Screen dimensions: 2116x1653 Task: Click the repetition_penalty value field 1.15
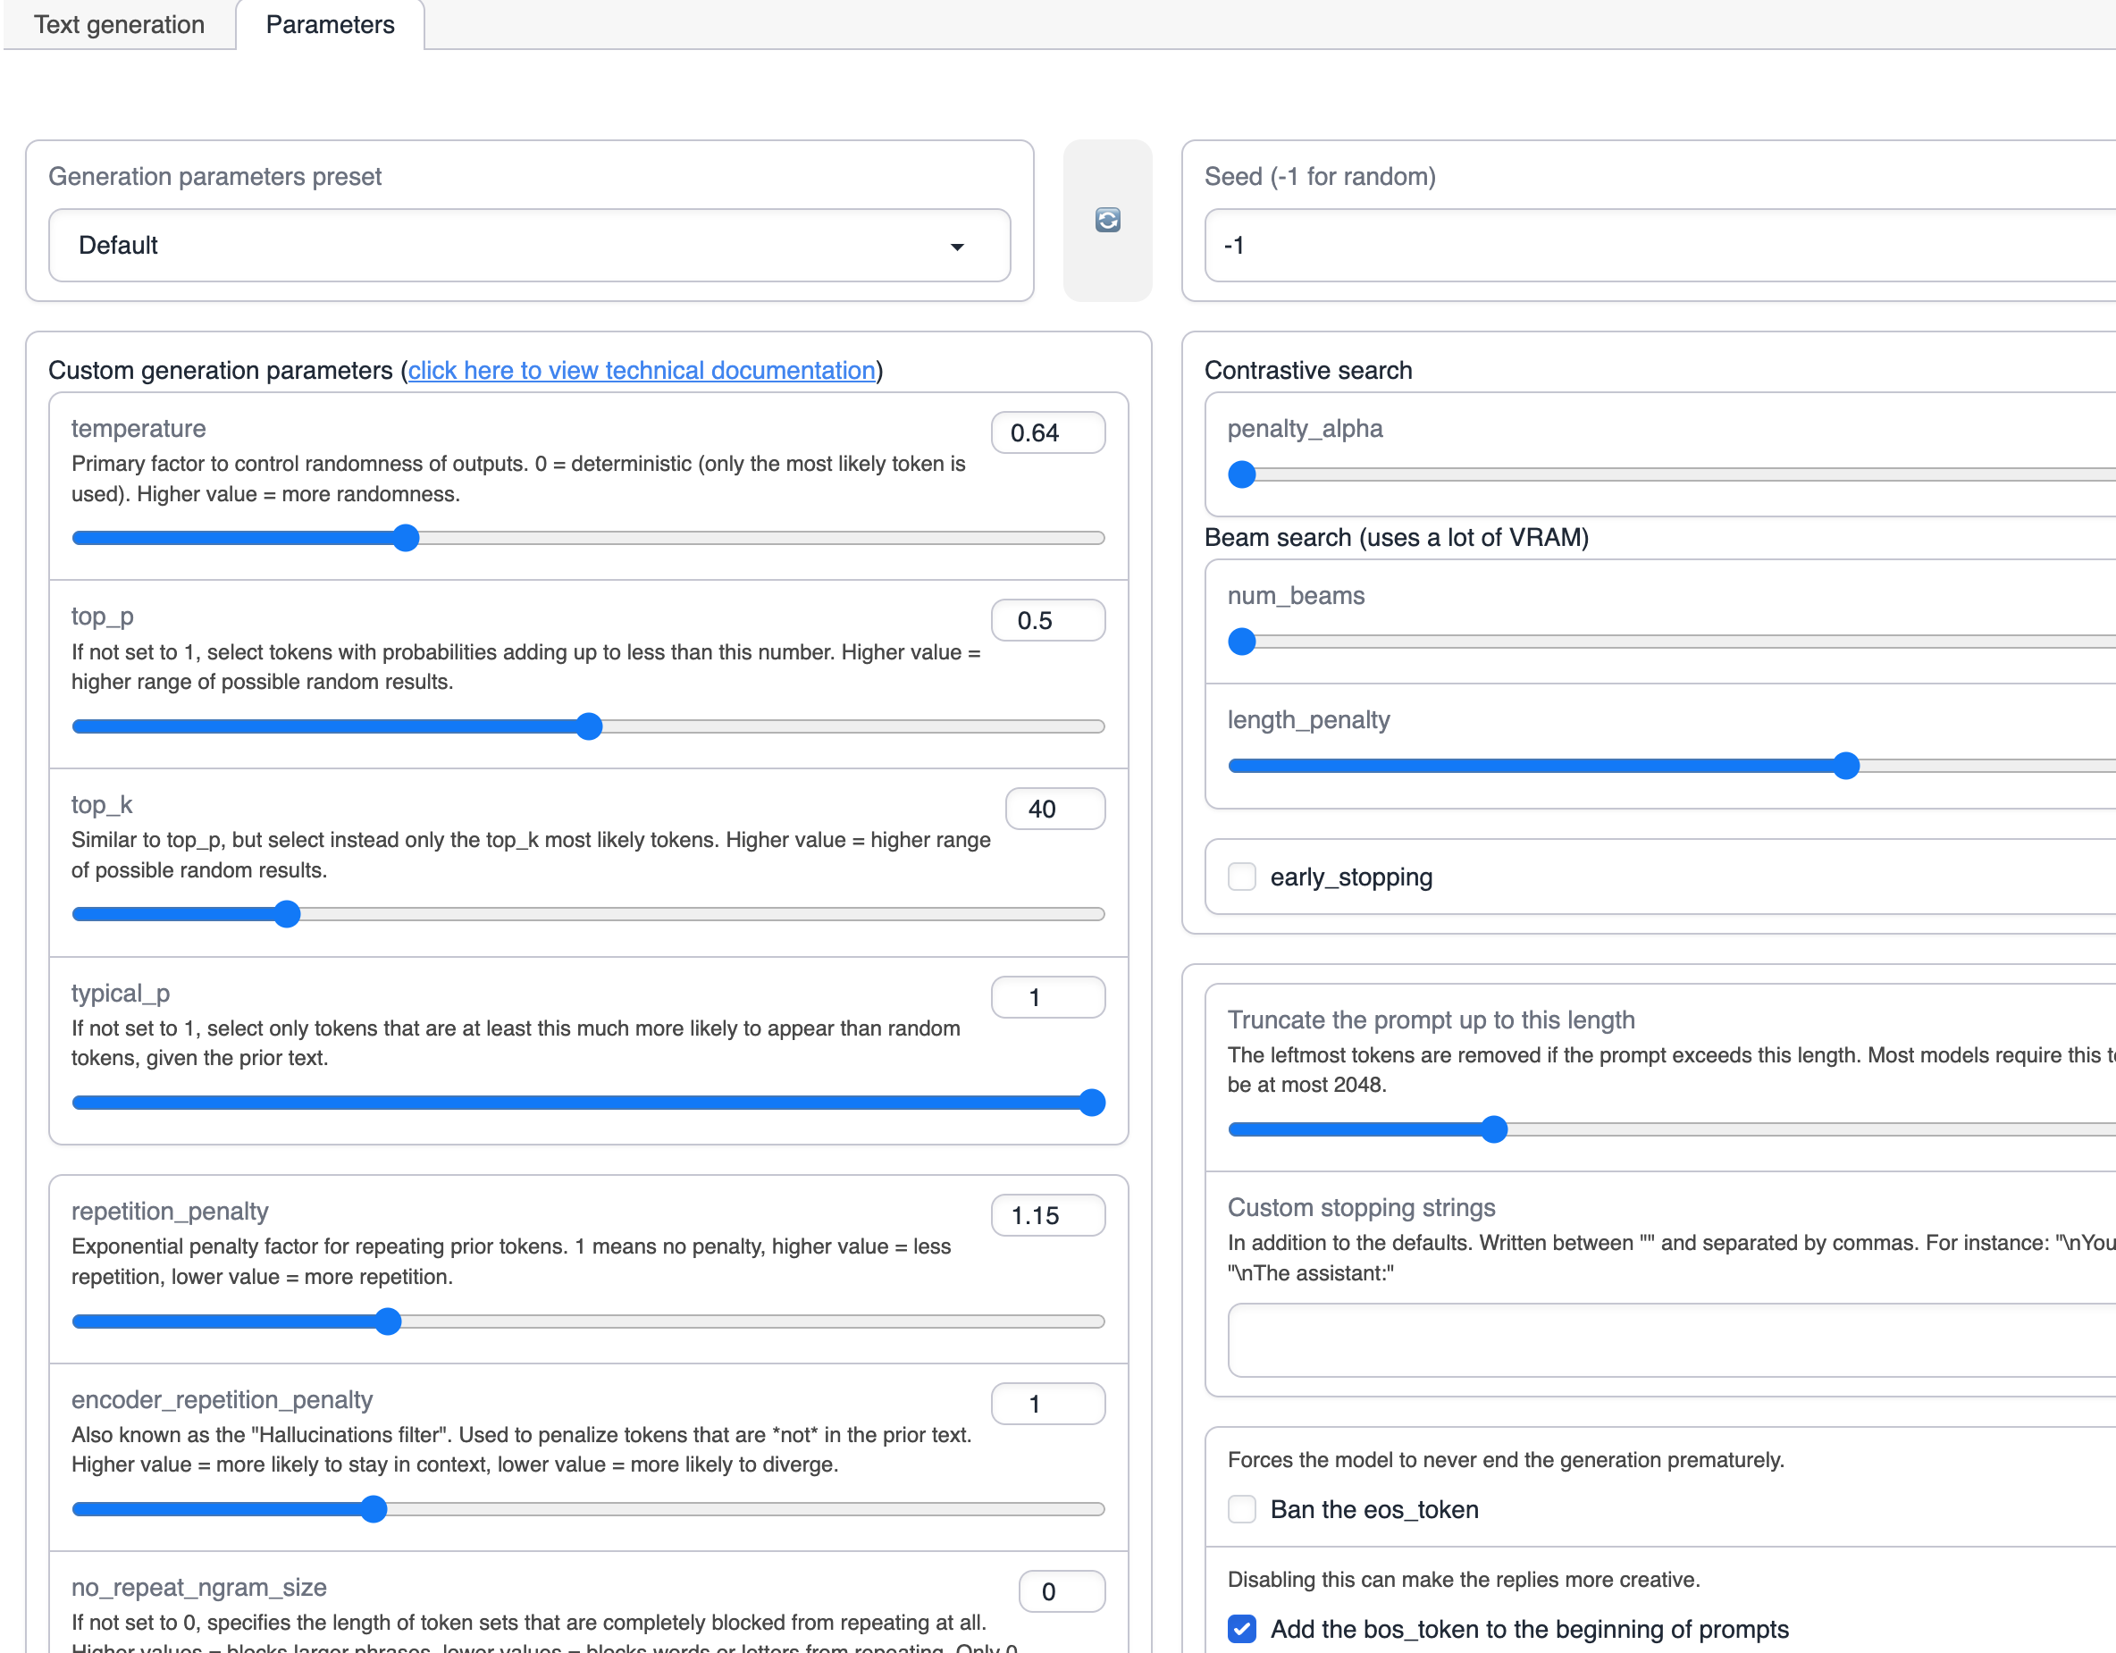click(x=1048, y=1215)
